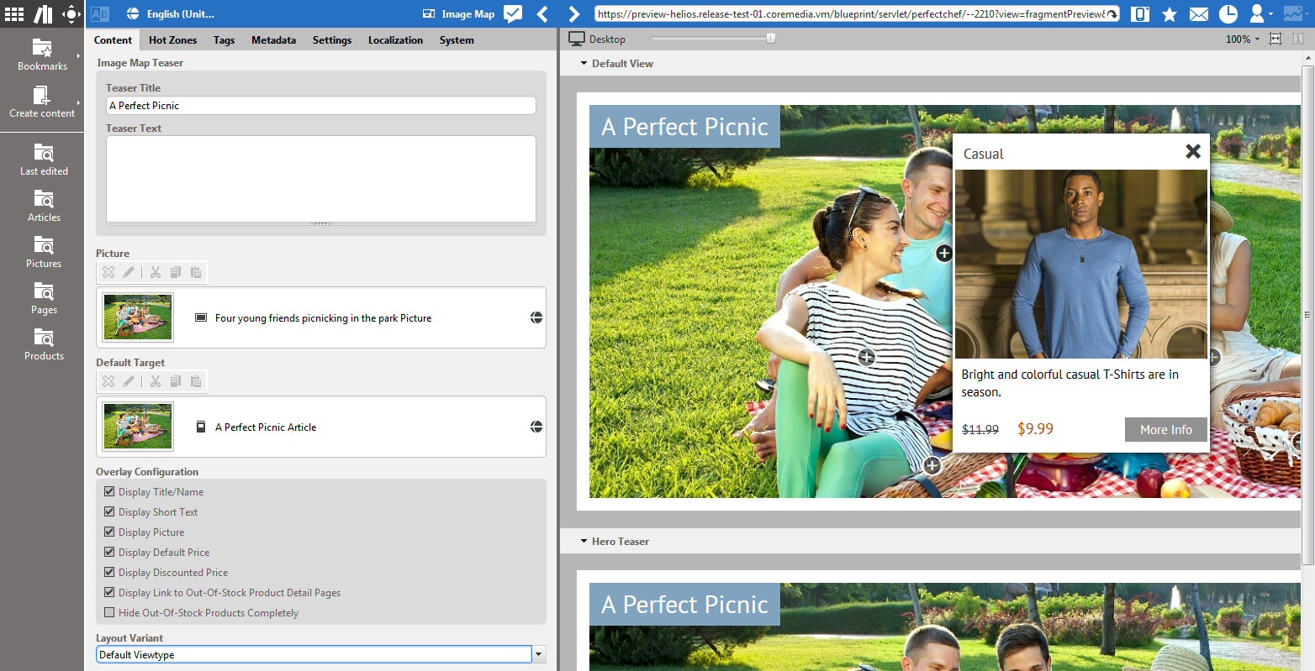Expand Bookmarks submenu arrow
The width and height of the screenshot is (1315, 671).
78,56
